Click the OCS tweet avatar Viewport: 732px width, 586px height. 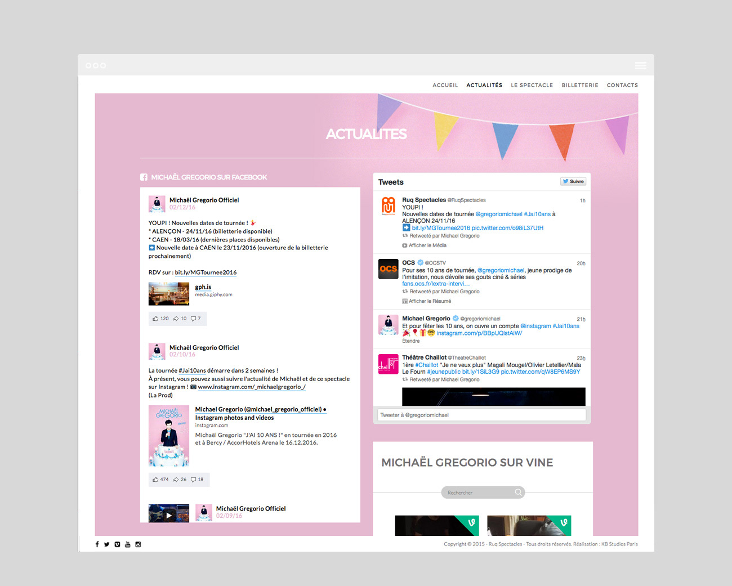pyautogui.click(x=389, y=269)
